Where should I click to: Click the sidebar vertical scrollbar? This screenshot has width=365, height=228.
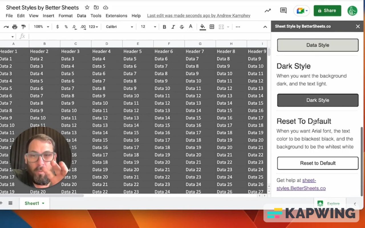tap(362, 161)
